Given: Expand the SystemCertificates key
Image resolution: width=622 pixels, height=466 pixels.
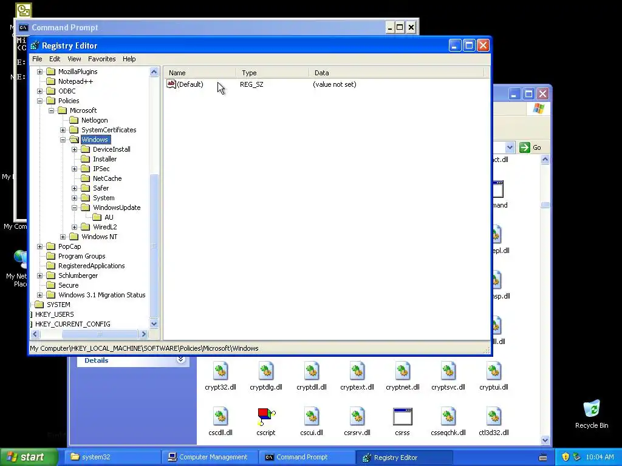Looking at the screenshot, I should [63, 130].
